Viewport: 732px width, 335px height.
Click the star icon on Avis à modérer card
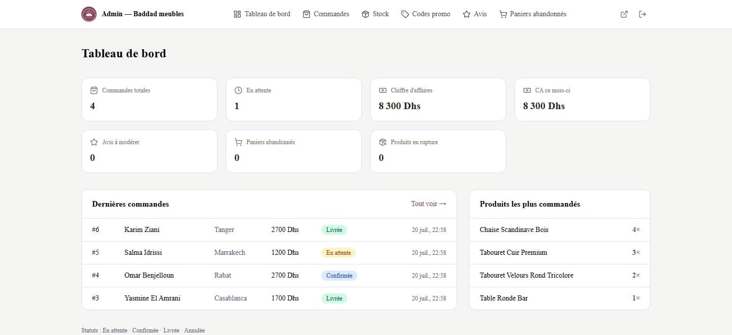[x=94, y=142]
